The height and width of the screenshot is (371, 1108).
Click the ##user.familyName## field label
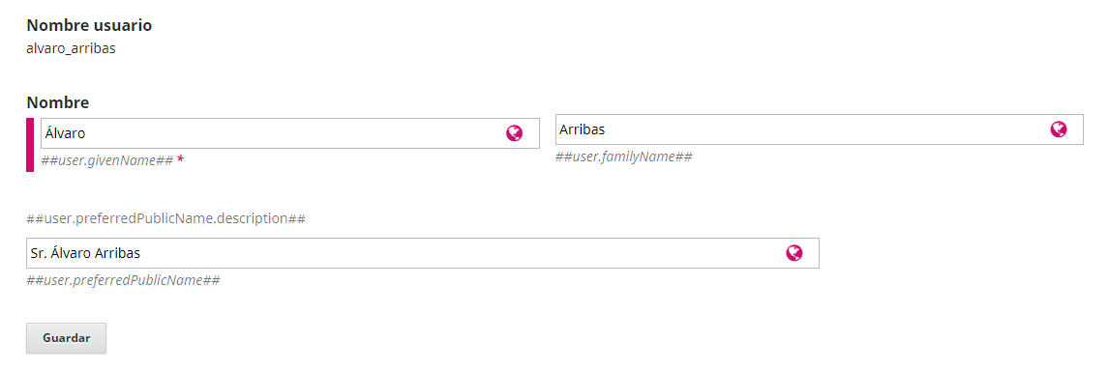tap(624, 157)
